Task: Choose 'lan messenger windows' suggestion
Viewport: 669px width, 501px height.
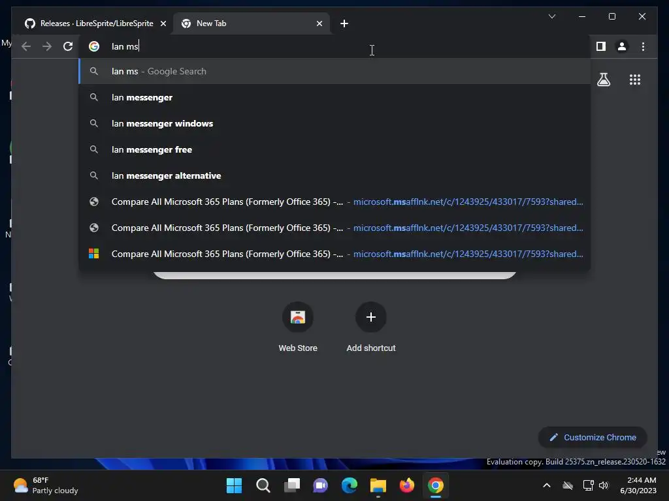Action: pyautogui.click(x=335, y=123)
